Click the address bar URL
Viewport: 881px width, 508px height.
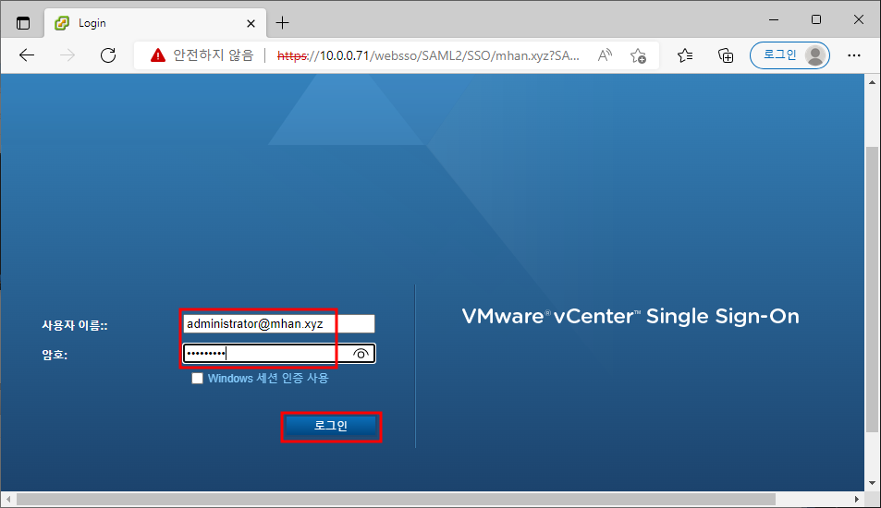coord(428,55)
